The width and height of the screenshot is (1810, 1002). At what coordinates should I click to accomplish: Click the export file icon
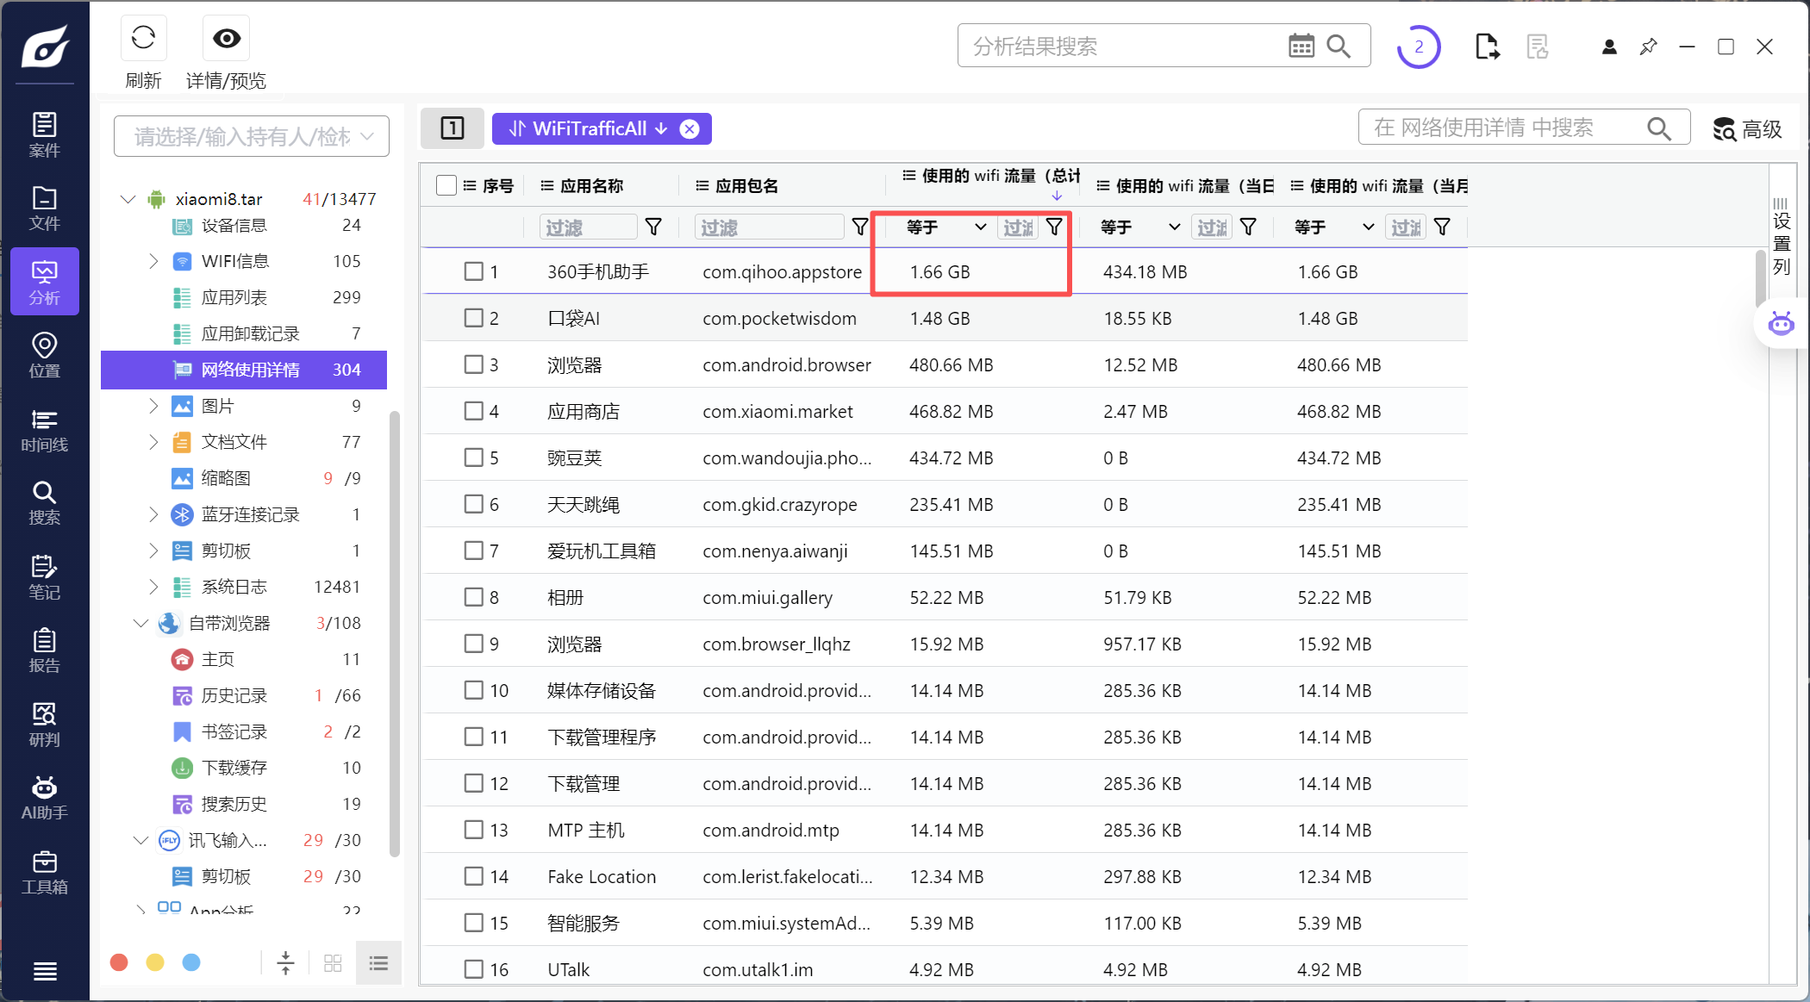1487,47
